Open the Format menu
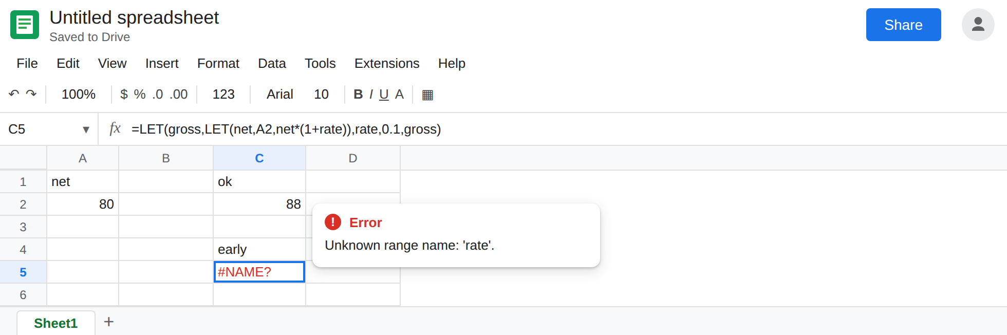This screenshot has height=335, width=1007. (218, 63)
